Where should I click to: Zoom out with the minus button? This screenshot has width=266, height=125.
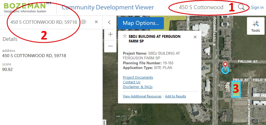[x=110, y=46]
